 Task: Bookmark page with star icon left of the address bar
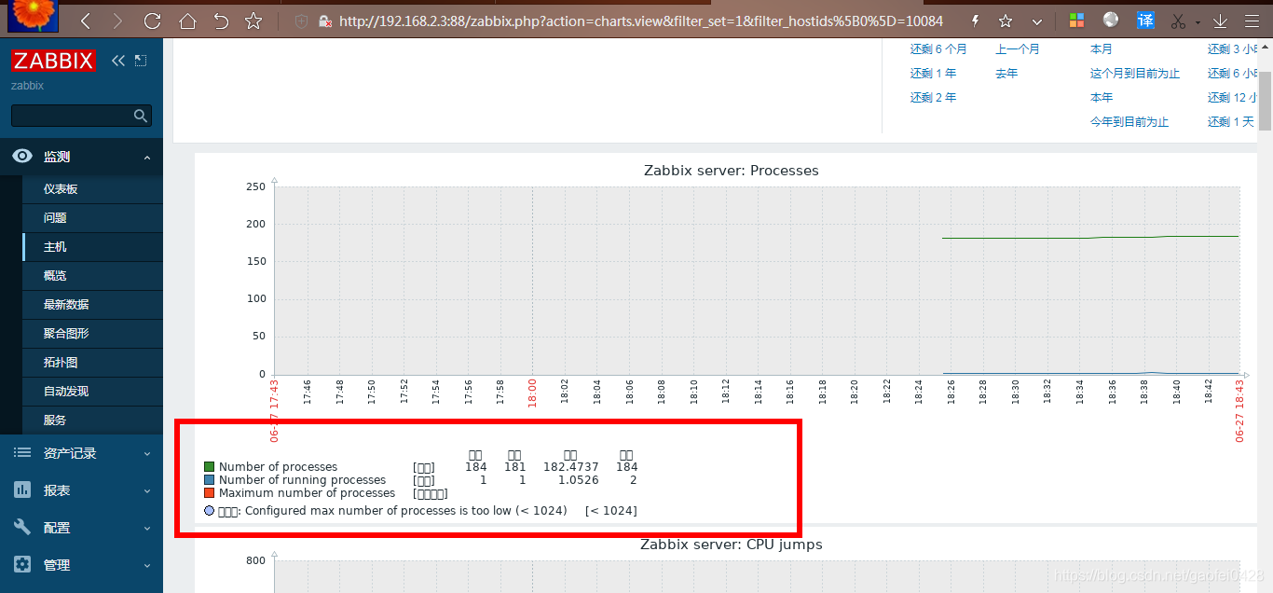point(253,21)
